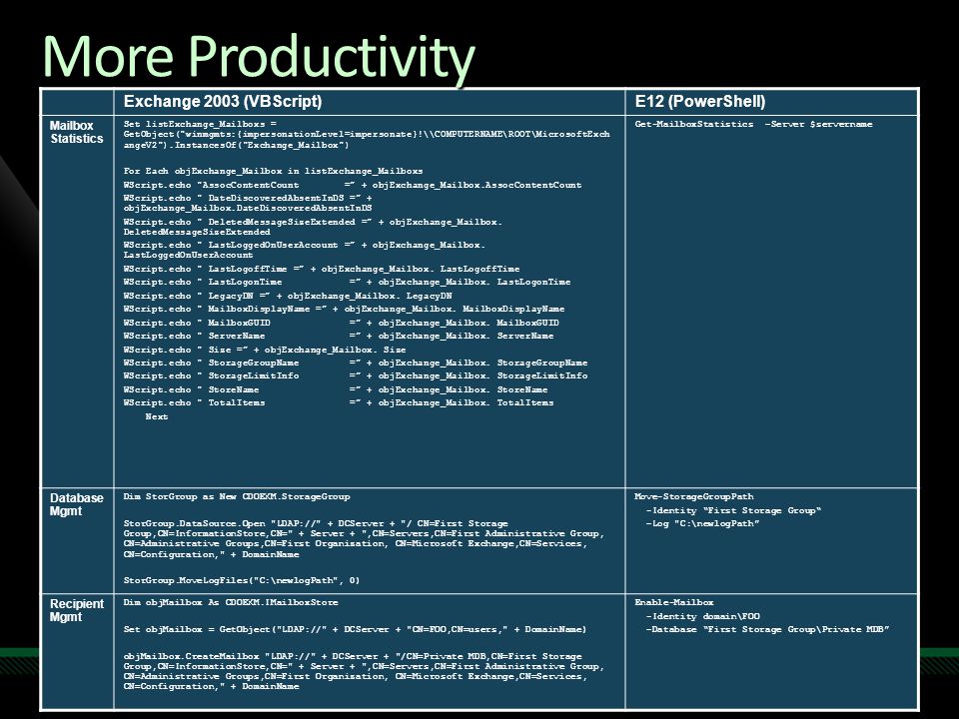The width and height of the screenshot is (959, 719).
Task: Click 'Dim StorGroup as New CDOEXM.StorageGroup'
Action: click(237, 497)
